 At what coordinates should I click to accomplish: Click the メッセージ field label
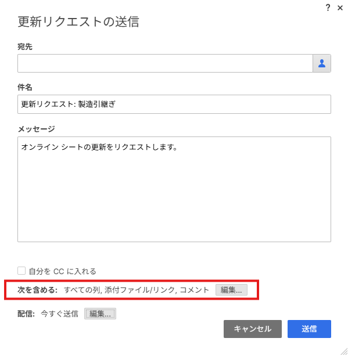click(37, 129)
